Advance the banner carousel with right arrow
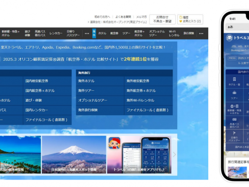 point(174,155)
